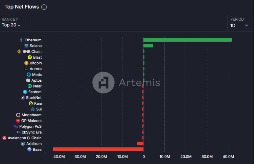Click the Solana label text
Viewport: 254px width, 164px height.
pyautogui.click(x=36, y=46)
